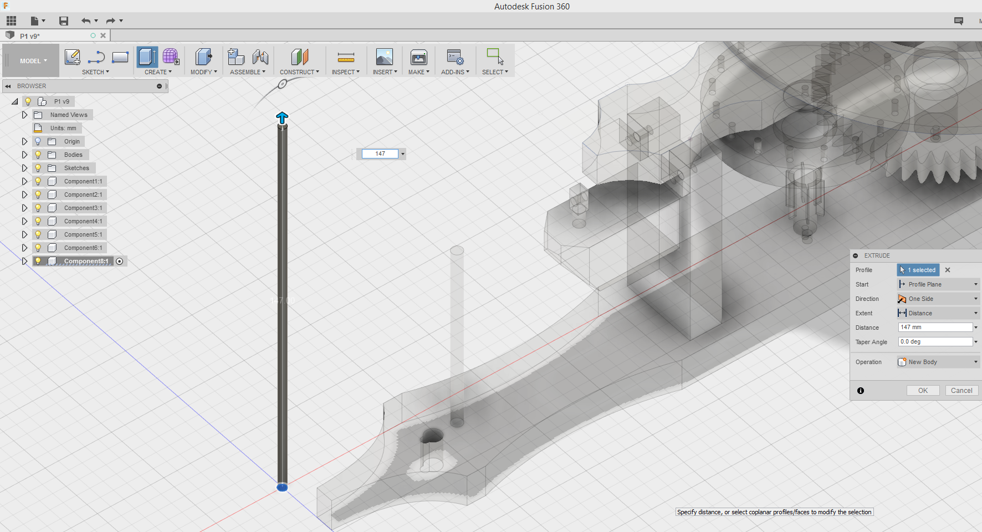Image resolution: width=982 pixels, height=532 pixels.
Task: Save the design with the floppy icon
Action: pyautogui.click(x=64, y=21)
